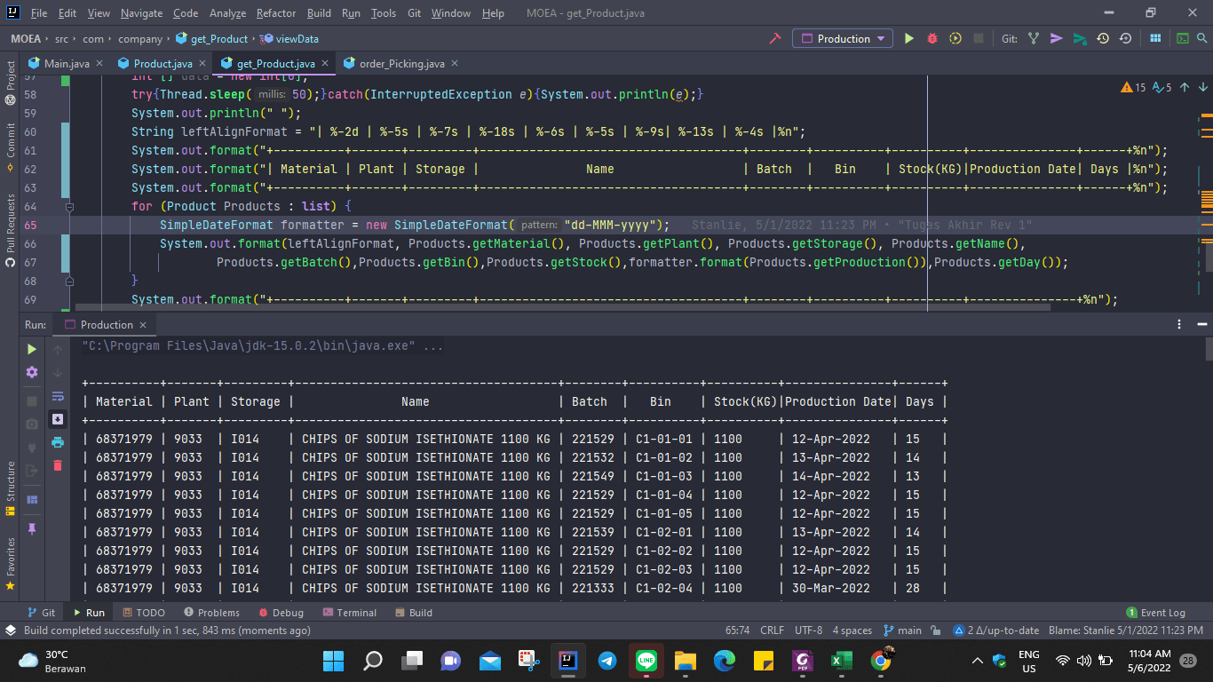Toggle soft-wrap in the Run console
The image size is (1213, 682).
click(58, 395)
